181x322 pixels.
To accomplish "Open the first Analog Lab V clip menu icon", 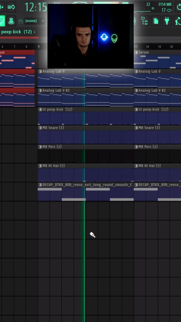I will 40,71.
